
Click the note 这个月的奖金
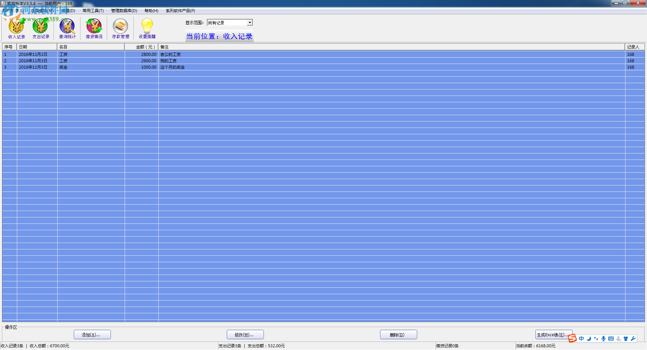pyautogui.click(x=173, y=67)
